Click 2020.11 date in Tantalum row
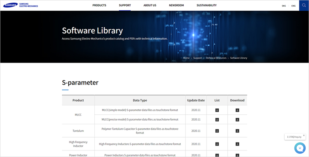Image resolution: width=309 pixels, height=157 pixels. (x=196, y=131)
